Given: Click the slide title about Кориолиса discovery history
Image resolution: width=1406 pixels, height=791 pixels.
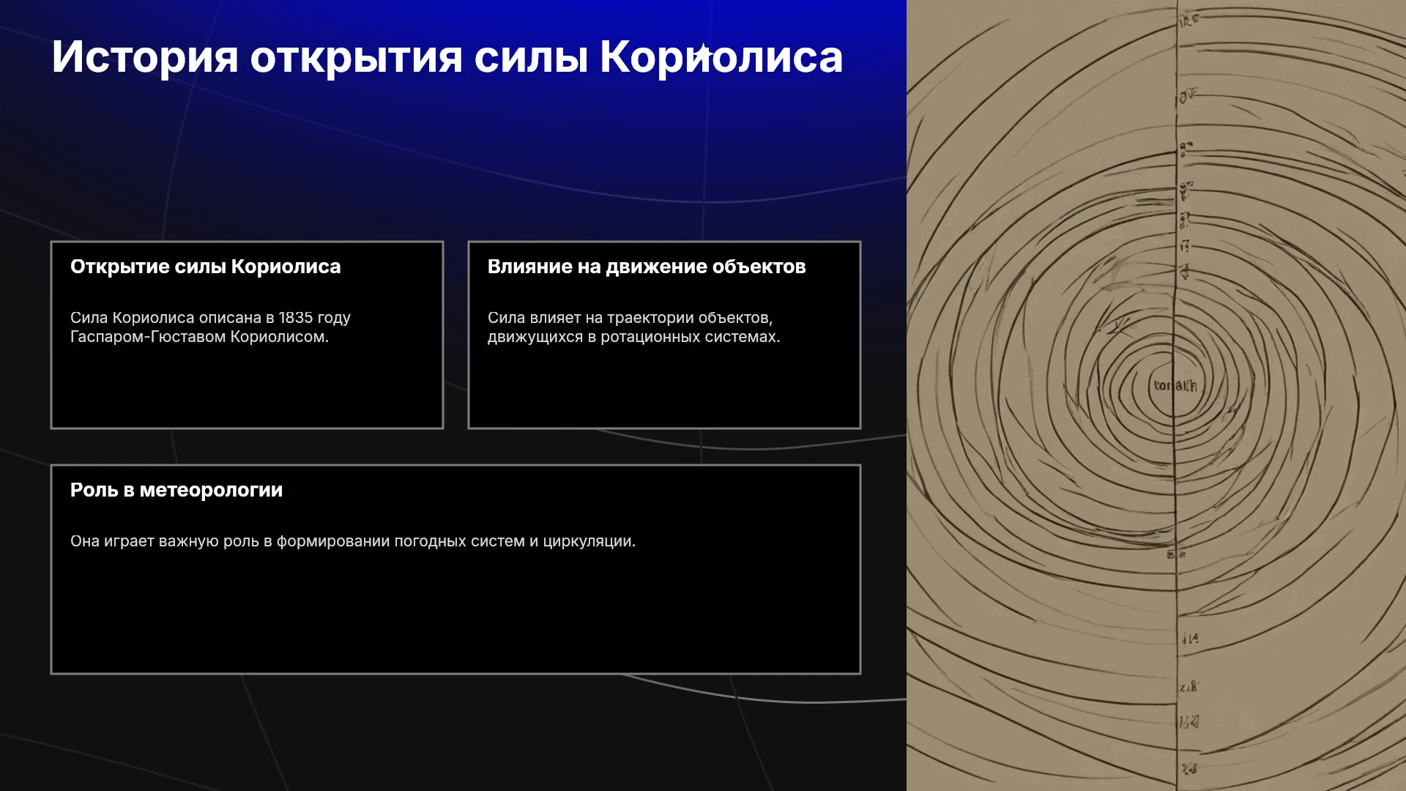Looking at the screenshot, I should pyautogui.click(x=447, y=57).
